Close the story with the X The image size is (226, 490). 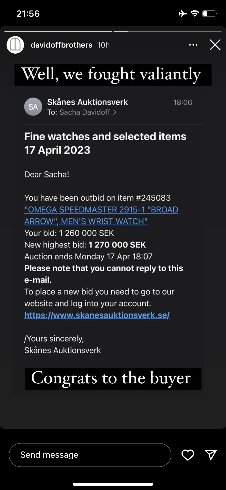tap(215, 45)
